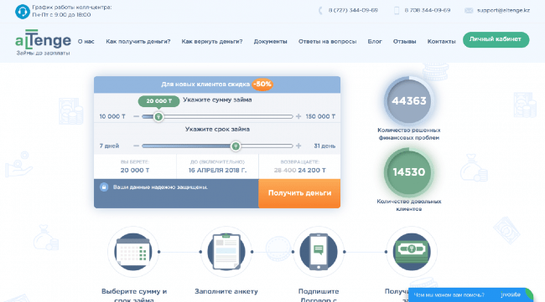Click the form document step icon
Viewport: 545px width, 302px height.
tap(226, 252)
